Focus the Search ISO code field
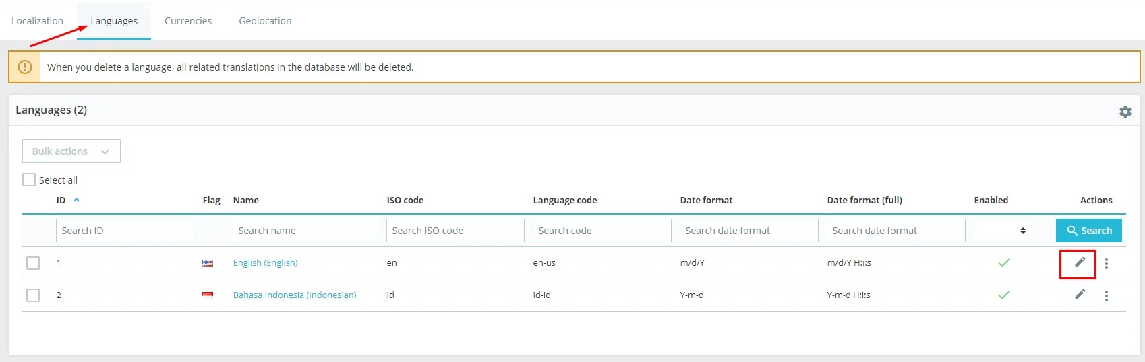1145x362 pixels. pyautogui.click(x=455, y=231)
